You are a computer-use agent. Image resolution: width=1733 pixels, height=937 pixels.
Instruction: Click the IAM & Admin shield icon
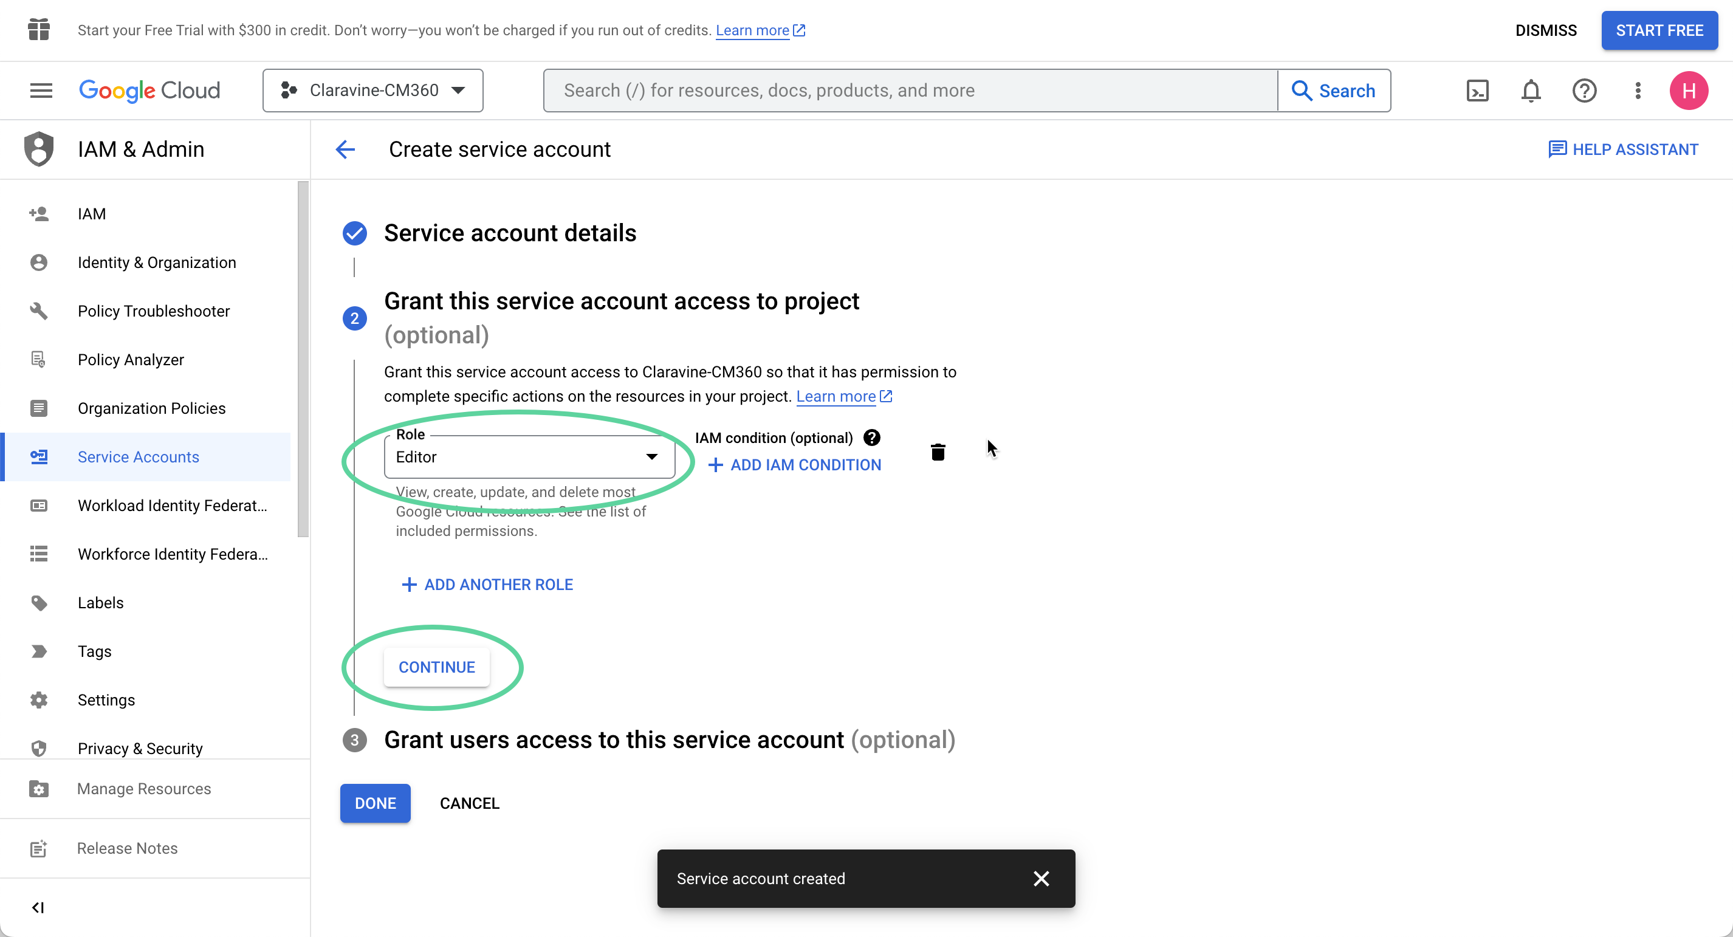tap(39, 149)
